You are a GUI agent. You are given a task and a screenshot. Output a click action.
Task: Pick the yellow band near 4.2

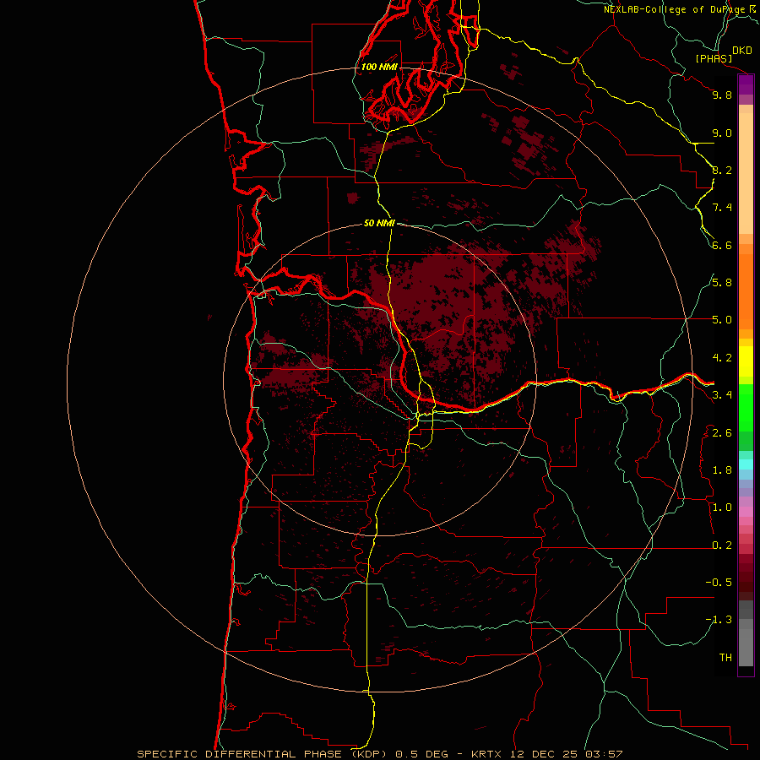746,361
